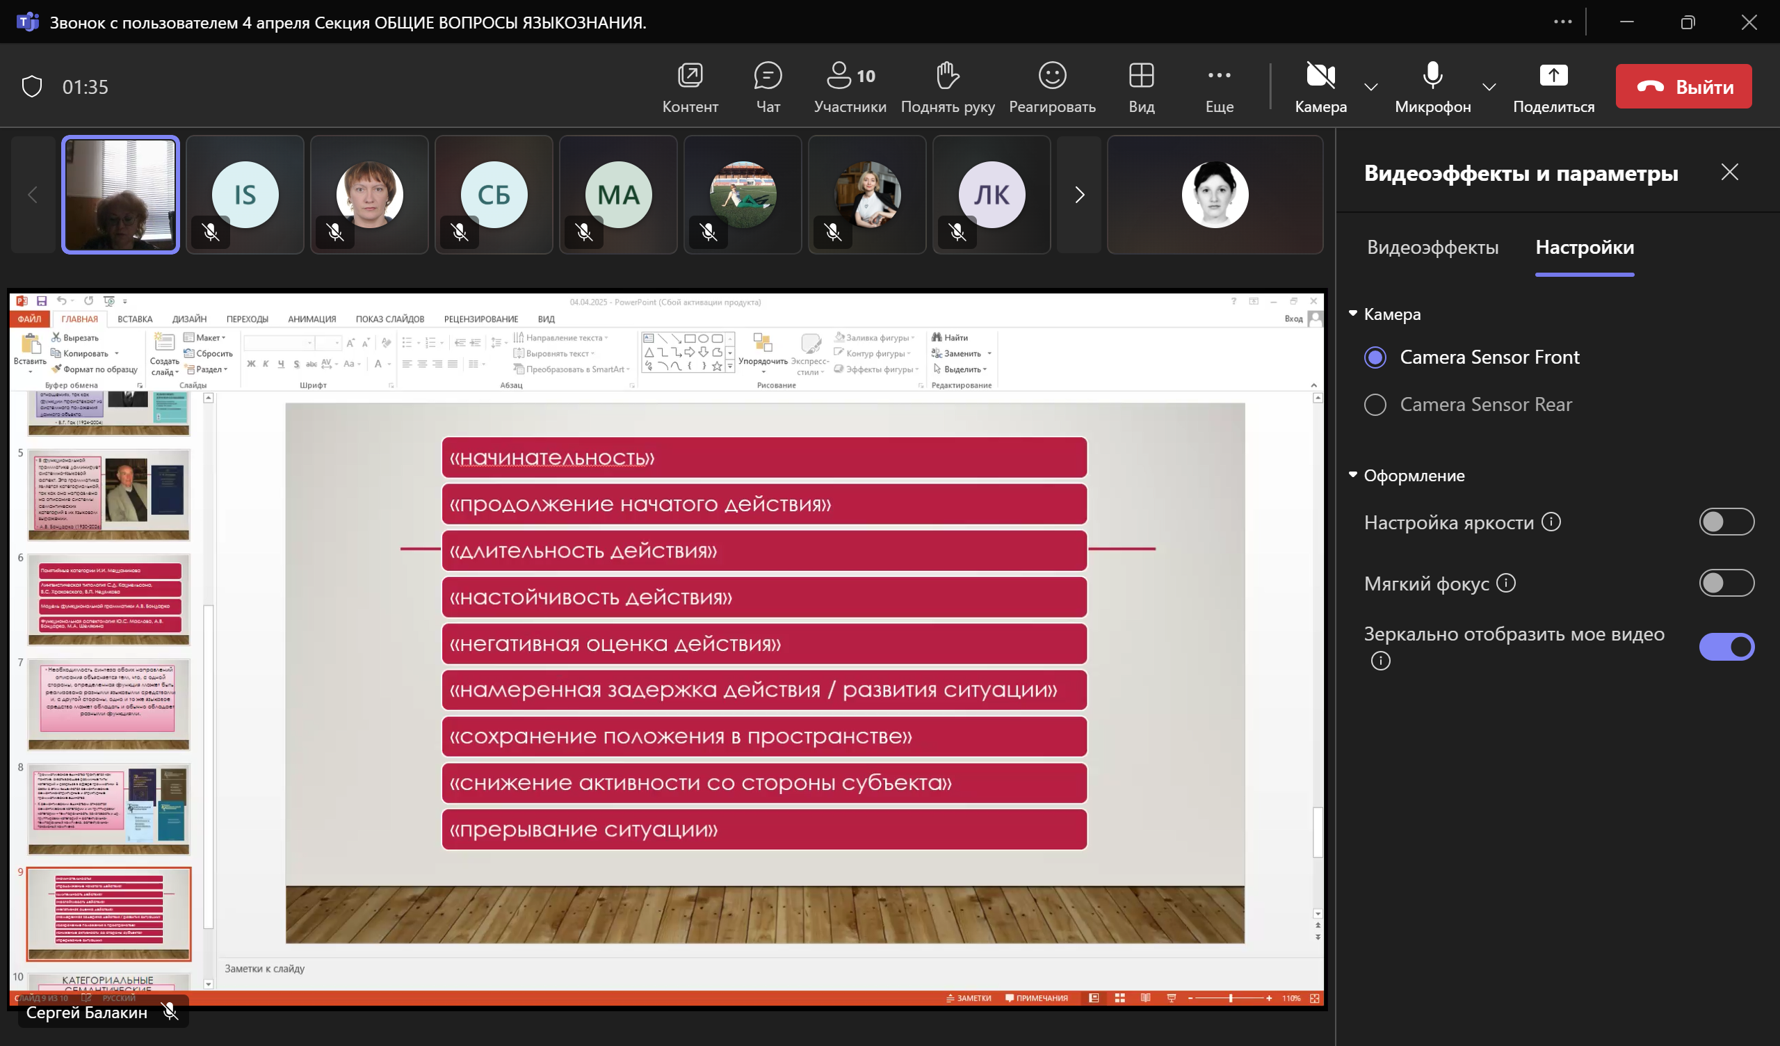The width and height of the screenshot is (1780, 1046).
Task: Expand camera options dropdown arrow
Action: (x=1371, y=87)
